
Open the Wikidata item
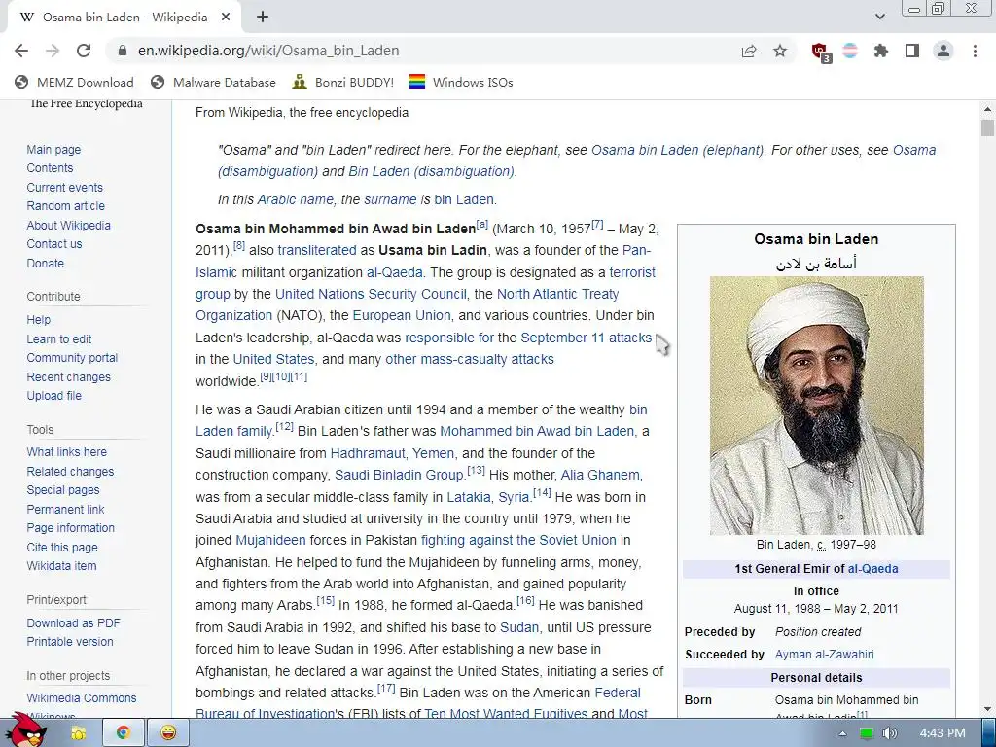(x=61, y=565)
